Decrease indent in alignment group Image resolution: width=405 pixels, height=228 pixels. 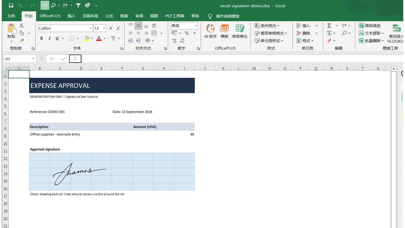[x=131, y=41]
